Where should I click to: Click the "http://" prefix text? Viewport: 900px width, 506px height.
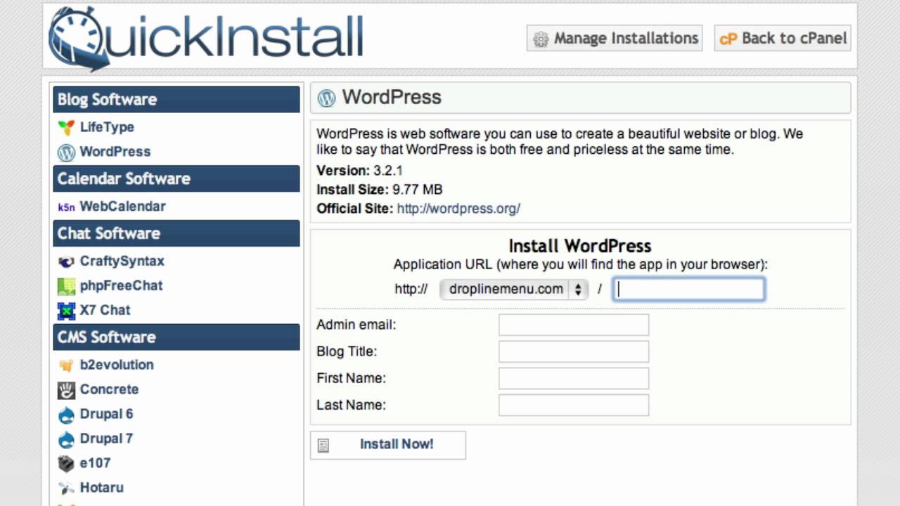click(x=411, y=289)
